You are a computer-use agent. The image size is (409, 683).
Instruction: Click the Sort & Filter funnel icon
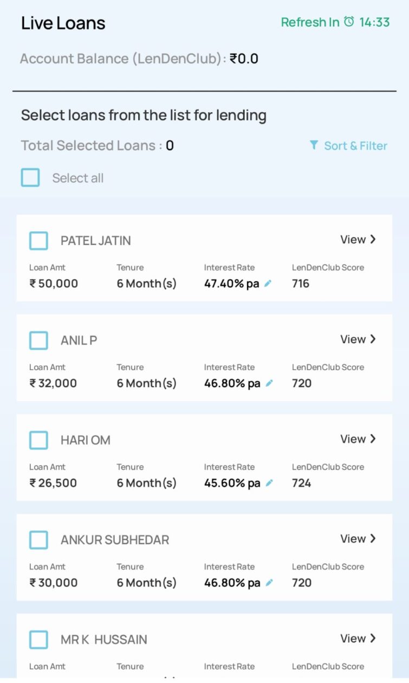tap(314, 145)
